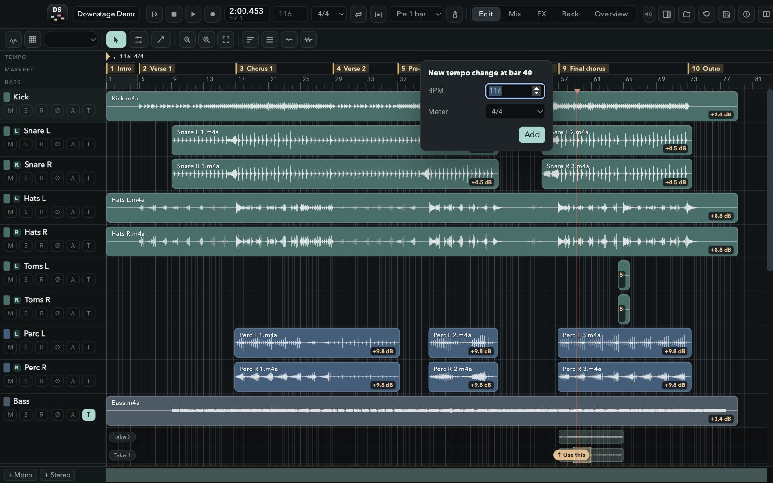Click the Add button for tempo change
Screen dimensions: 773x483
(532, 135)
